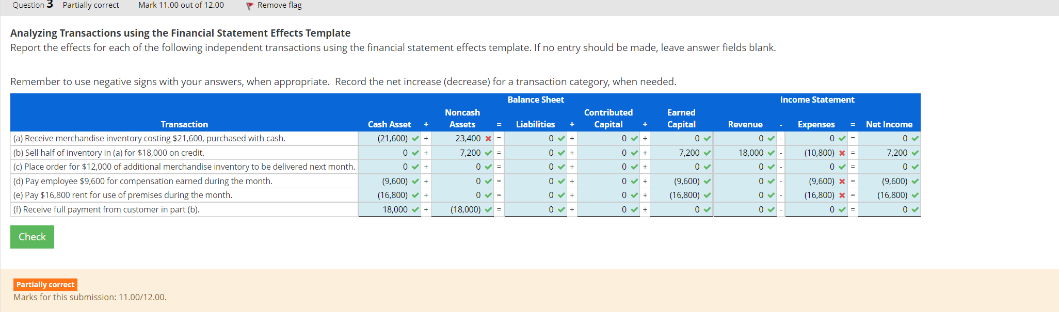Click Revenue field in row (a)

pos(745,138)
